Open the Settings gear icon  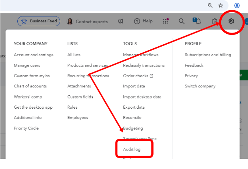pos(231,21)
